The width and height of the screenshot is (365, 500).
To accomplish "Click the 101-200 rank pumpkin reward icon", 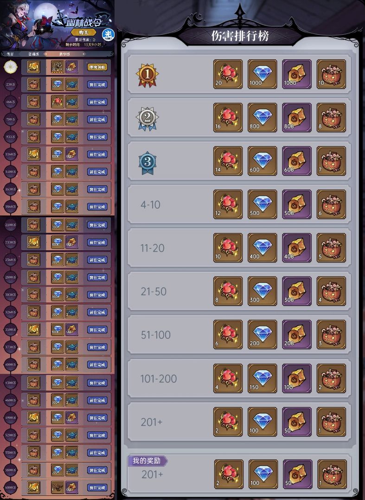I will [331, 378].
